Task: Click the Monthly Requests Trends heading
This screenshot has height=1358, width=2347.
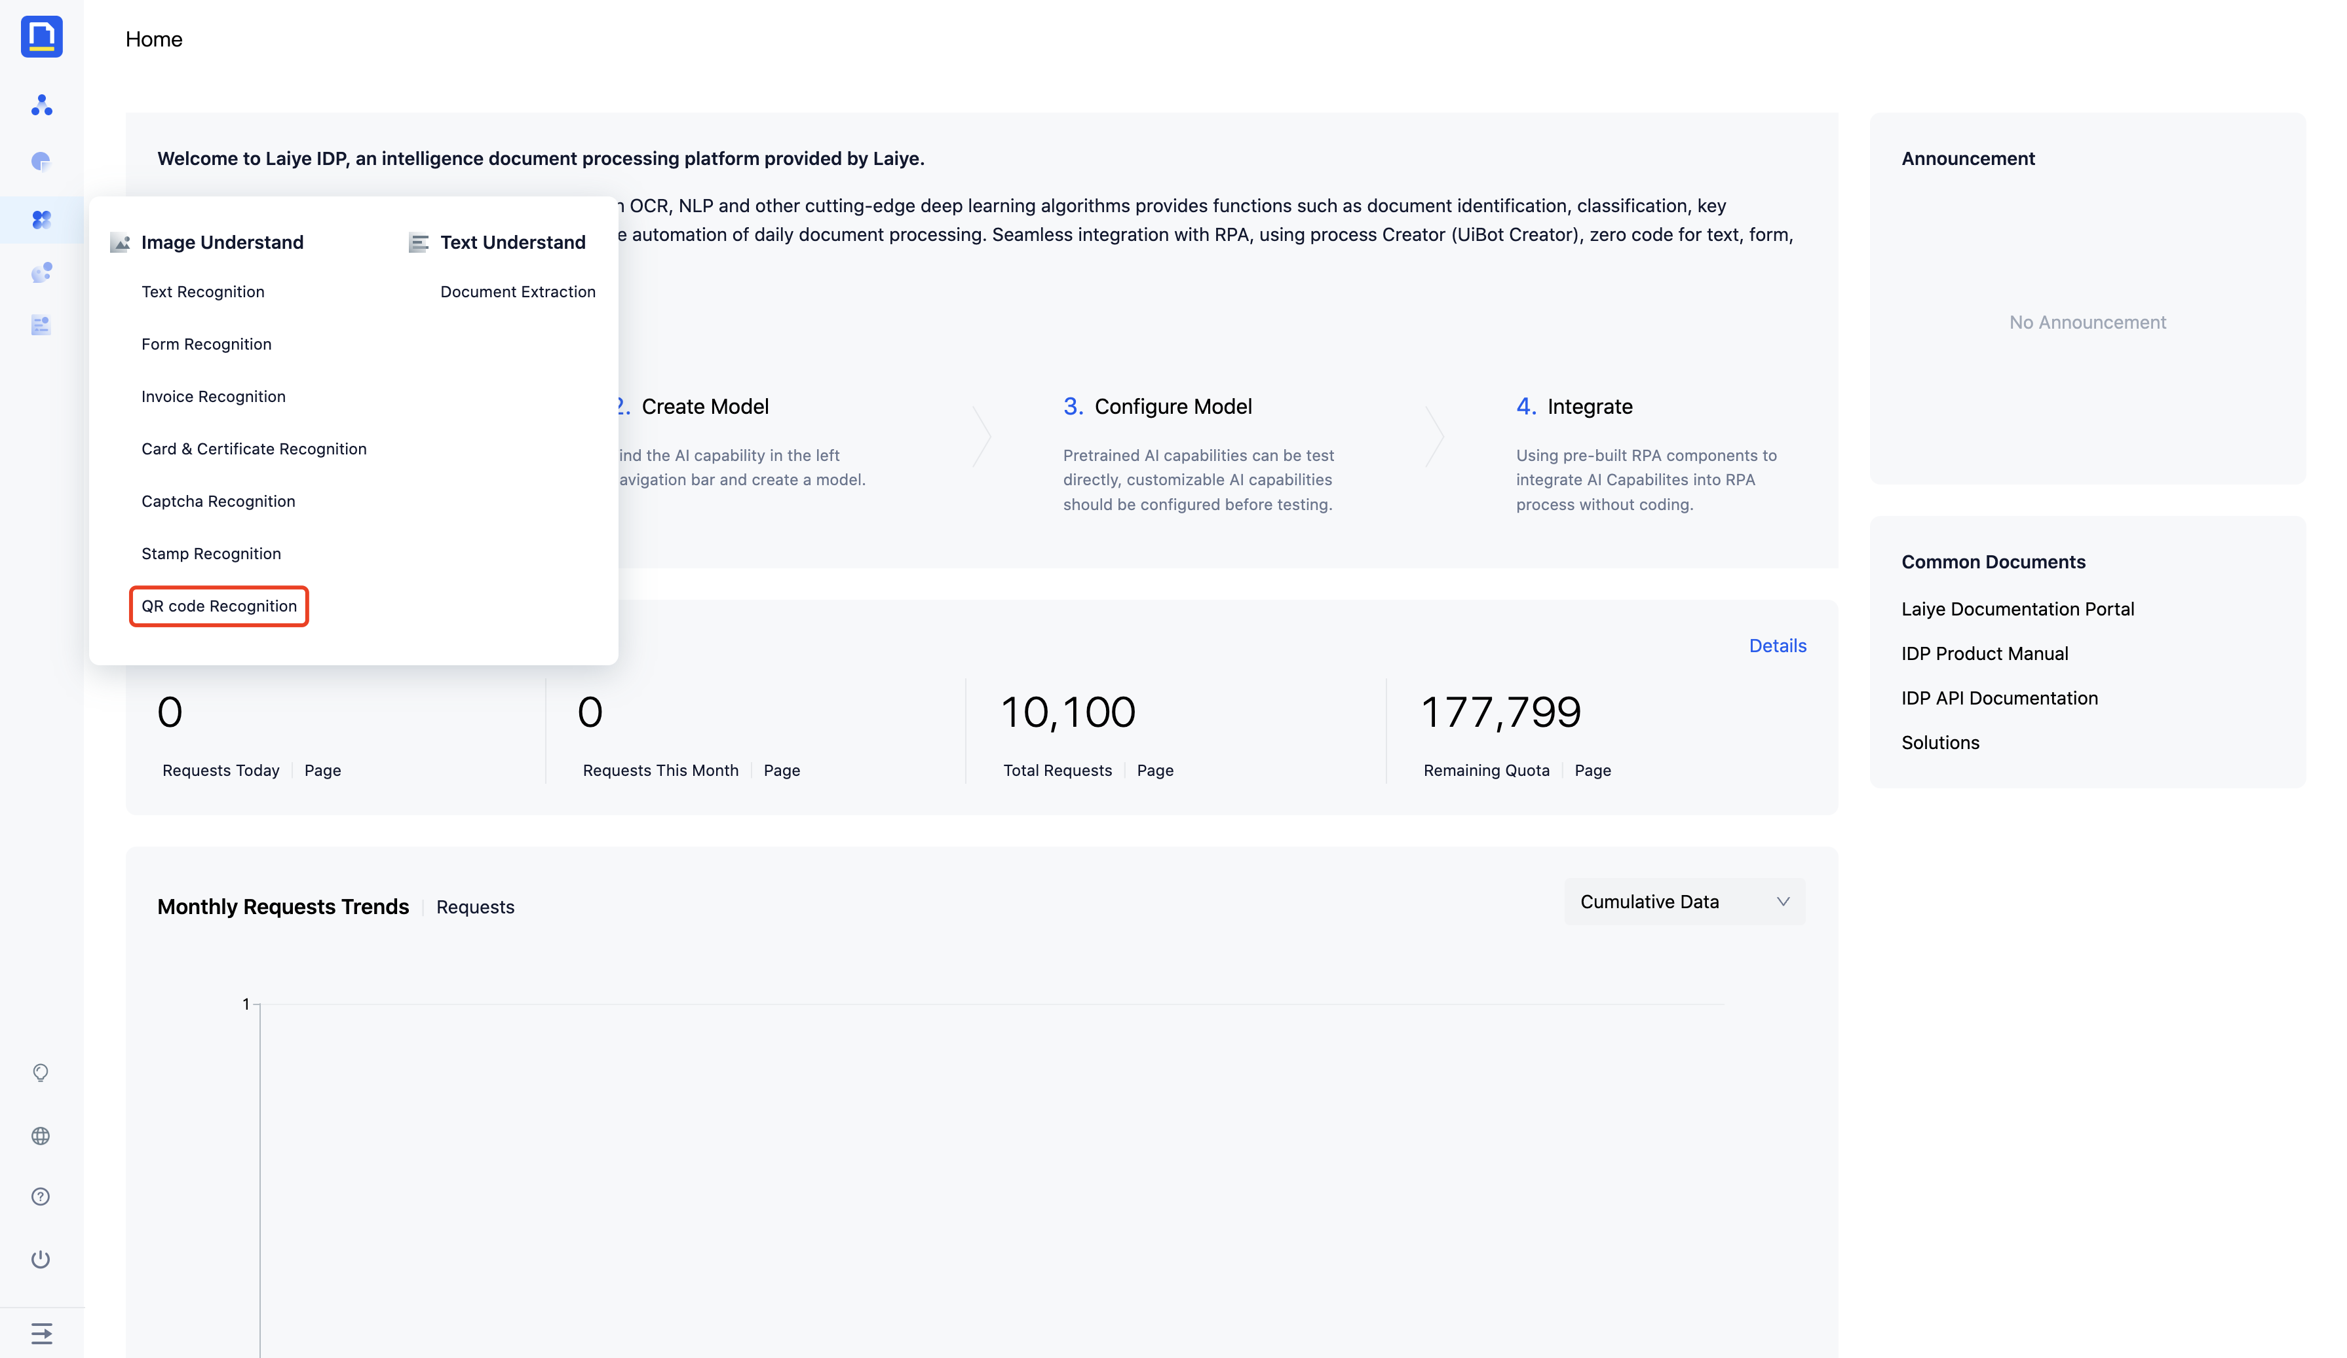Action: click(283, 907)
